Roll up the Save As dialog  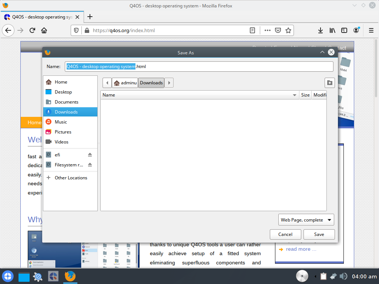tap(322, 52)
